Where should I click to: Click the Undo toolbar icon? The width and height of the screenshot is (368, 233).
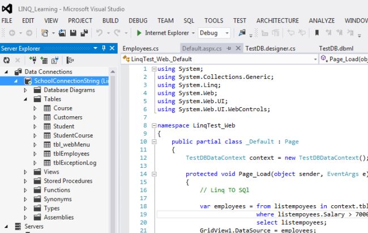[100, 33]
